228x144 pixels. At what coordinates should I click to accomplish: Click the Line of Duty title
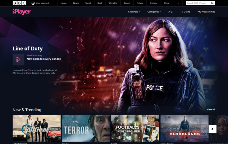(28, 49)
